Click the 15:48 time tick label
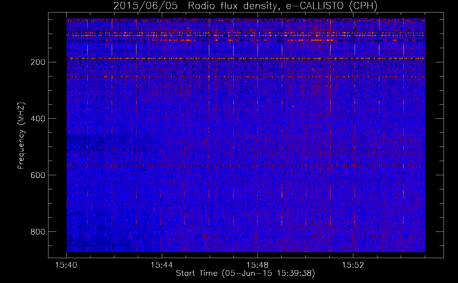Image resolution: width=458 pixels, height=283 pixels. pos(257,265)
